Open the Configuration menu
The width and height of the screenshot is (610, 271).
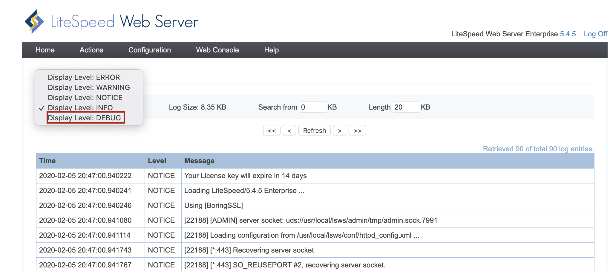pos(150,50)
